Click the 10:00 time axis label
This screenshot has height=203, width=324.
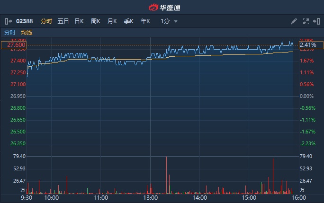click(x=52, y=198)
